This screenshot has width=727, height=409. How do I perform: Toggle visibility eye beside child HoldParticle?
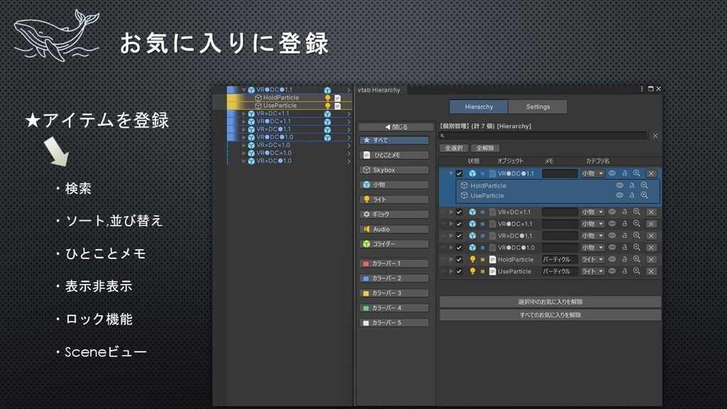(619, 185)
